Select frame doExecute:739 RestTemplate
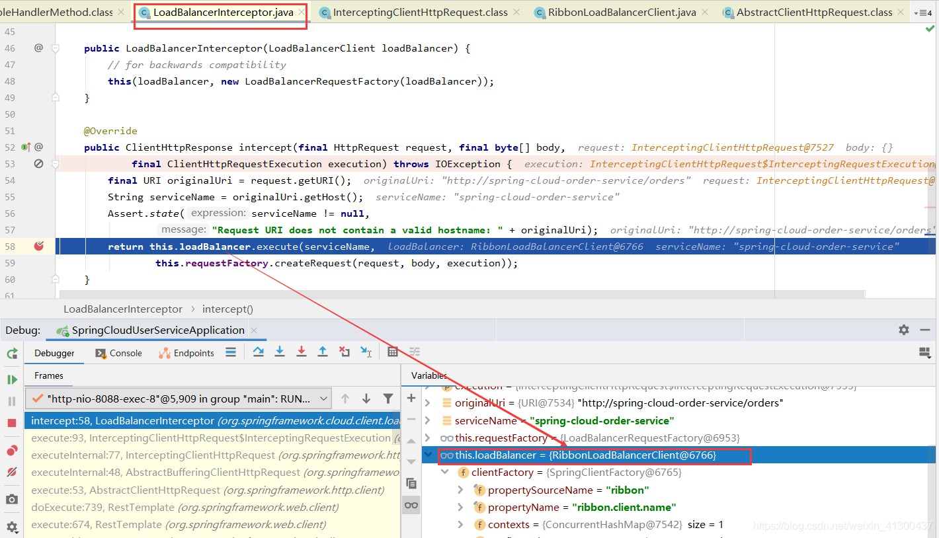Screen dimensions: 939x538 212,507
